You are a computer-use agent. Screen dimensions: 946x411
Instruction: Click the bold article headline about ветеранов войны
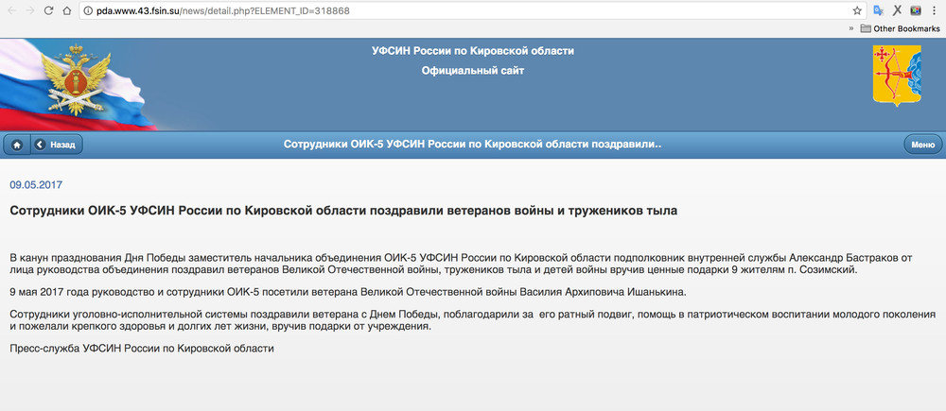click(344, 211)
